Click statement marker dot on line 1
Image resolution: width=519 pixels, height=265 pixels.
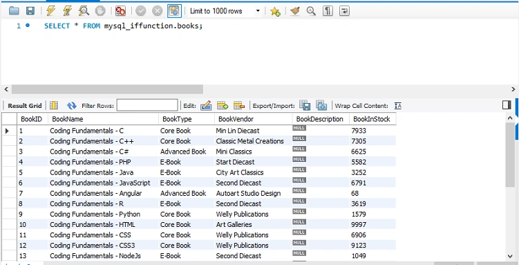coord(28,25)
